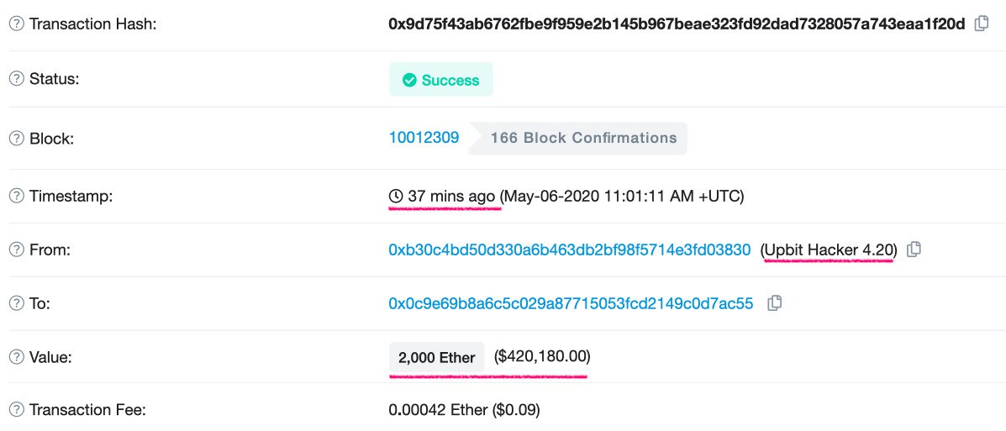Click help icon beside Transaction Hash

(x=17, y=24)
